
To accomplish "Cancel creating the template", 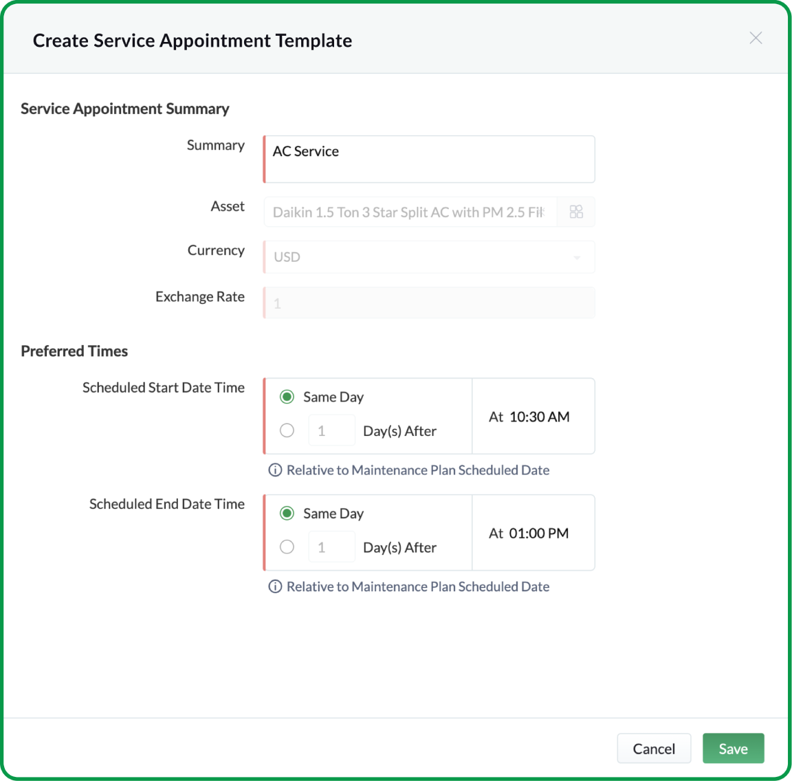I will coord(654,748).
